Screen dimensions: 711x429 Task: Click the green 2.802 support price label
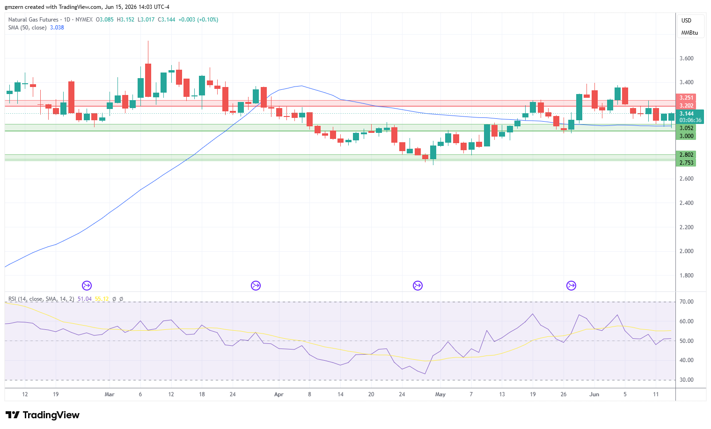[687, 155]
